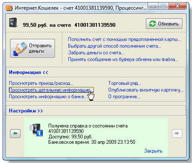Click the Отправить деньги button

pos(32,48)
